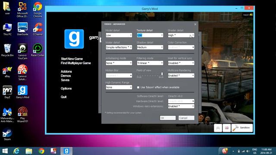The image size is (276, 155).
Task: Open Options from main menu
Action: (66, 88)
